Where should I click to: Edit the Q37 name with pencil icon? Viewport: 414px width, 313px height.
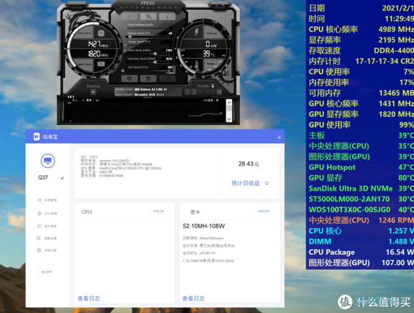coord(62,178)
